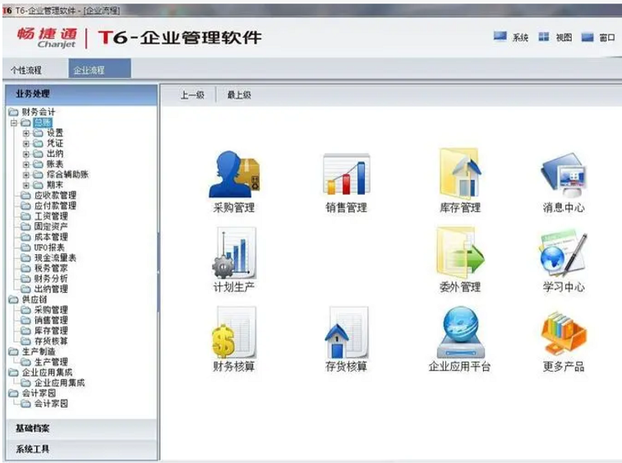The width and height of the screenshot is (622, 463).
Task: Select UFO报表 in the tree
Action: click(49, 248)
